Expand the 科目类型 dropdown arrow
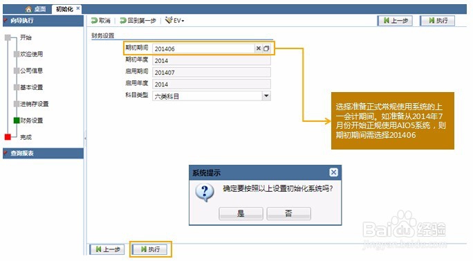The width and height of the screenshot is (473, 261). click(x=266, y=96)
